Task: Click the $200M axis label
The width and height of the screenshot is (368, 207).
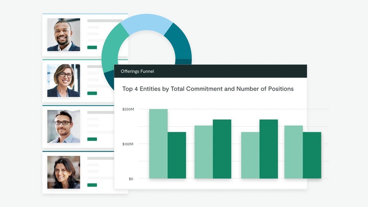Action: (128, 109)
